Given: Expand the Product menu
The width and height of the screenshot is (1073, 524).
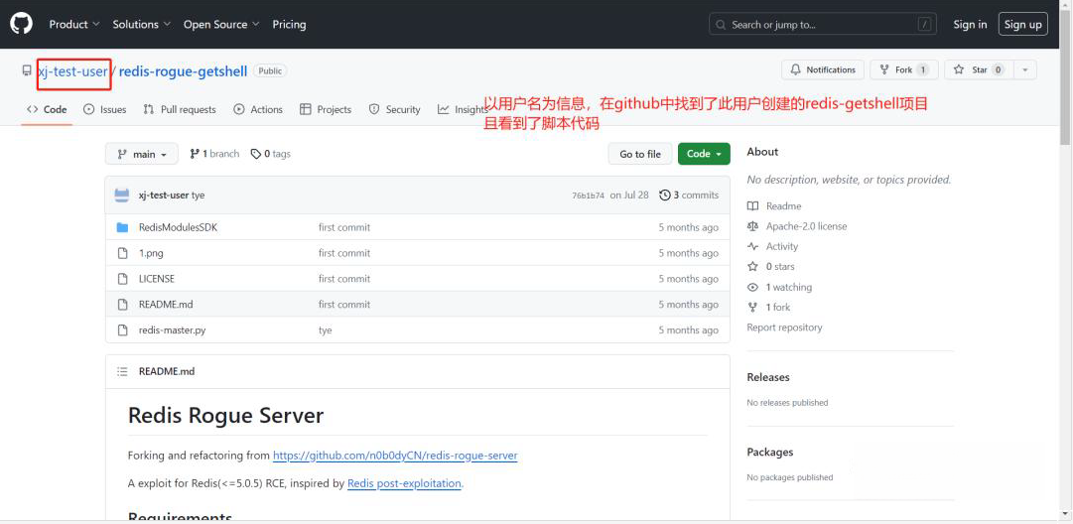Looking at the screenshot, I should (x=74, y=24).
